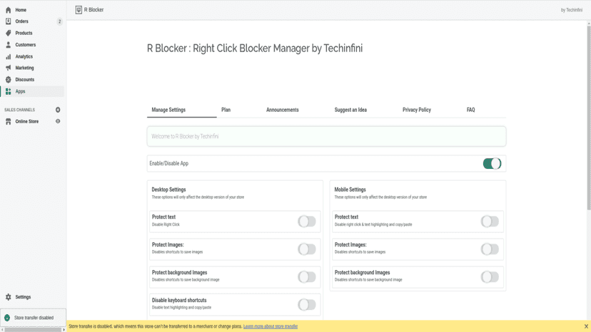
Task: Go to Products in the sidebar
Action: click(24, 33)
